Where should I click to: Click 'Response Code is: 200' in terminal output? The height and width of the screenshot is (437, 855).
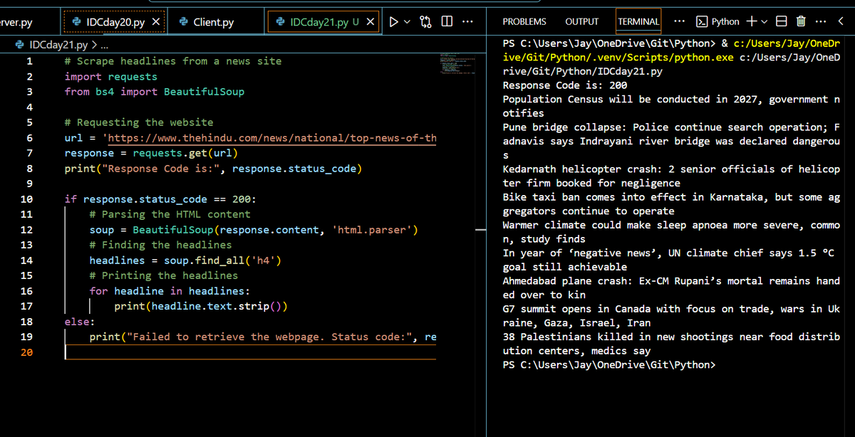565,85
